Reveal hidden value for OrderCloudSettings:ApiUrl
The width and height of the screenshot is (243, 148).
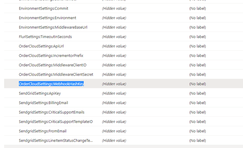pos(114,46)
